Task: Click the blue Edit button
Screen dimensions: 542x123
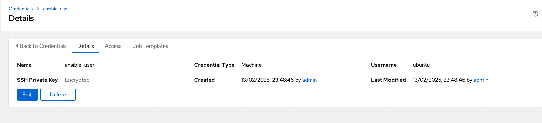Action: pyautogui.click(x=27, y=95)
